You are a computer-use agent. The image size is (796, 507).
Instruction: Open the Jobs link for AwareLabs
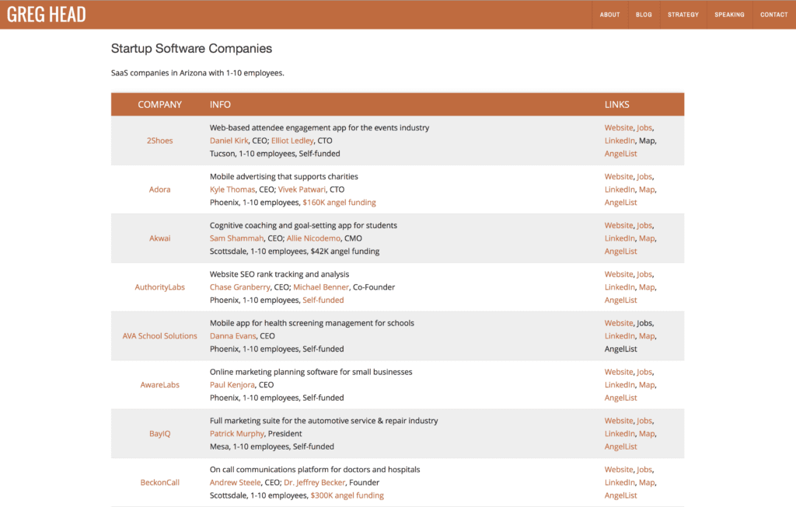644,372
